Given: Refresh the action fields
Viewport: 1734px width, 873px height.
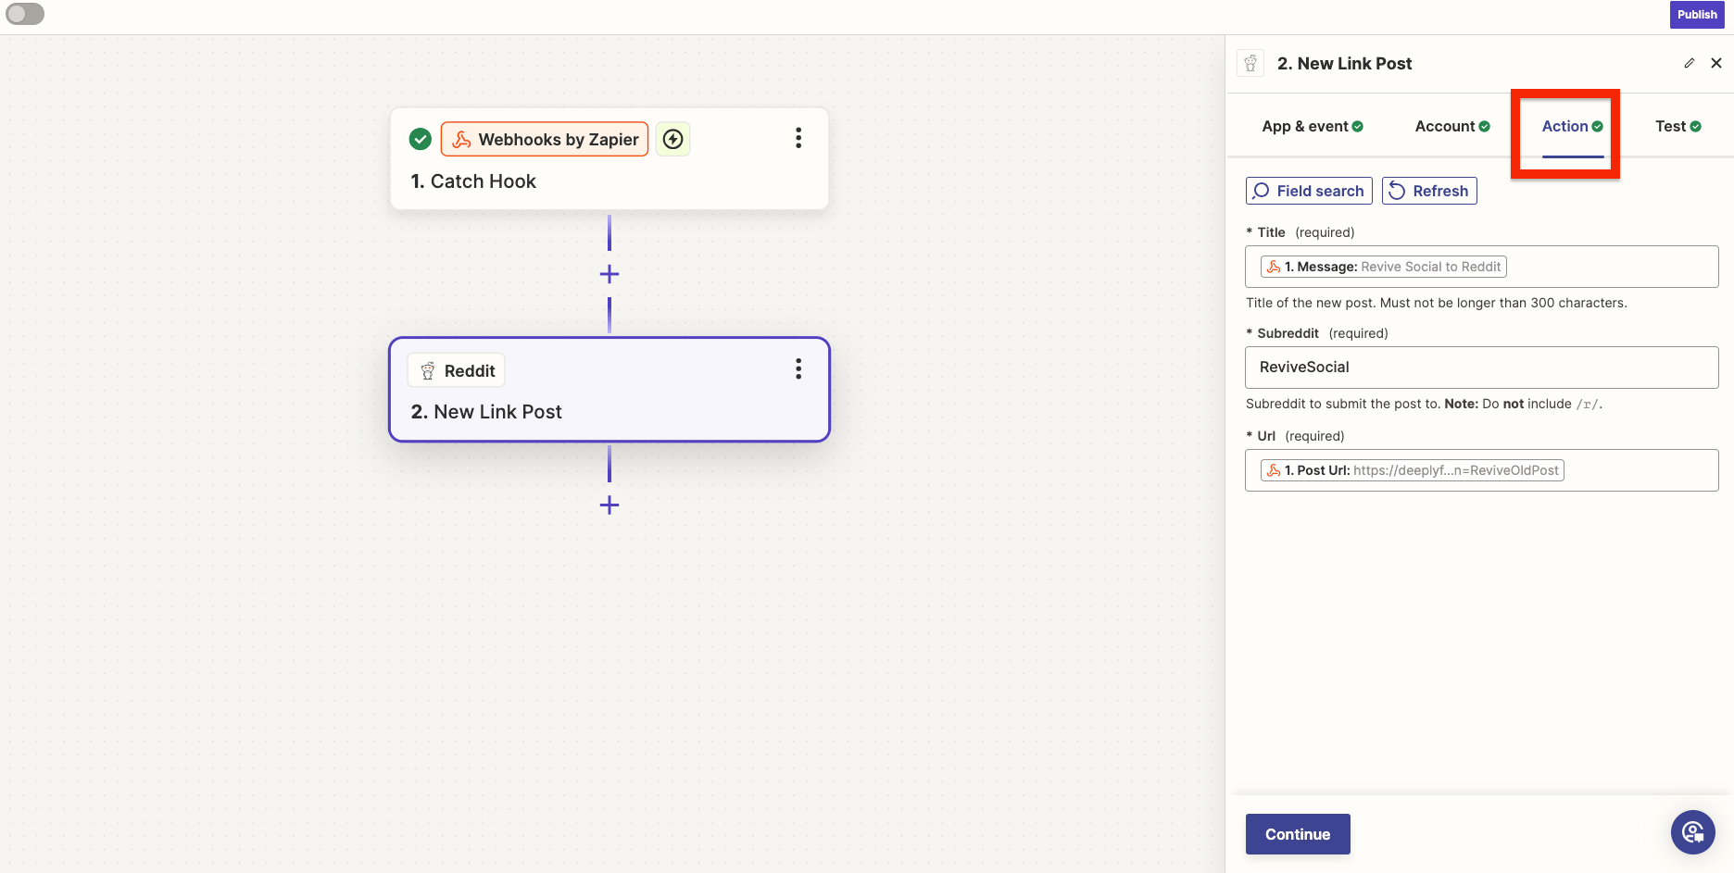Looking at the screenshot, I should (x=1429, y=191).
